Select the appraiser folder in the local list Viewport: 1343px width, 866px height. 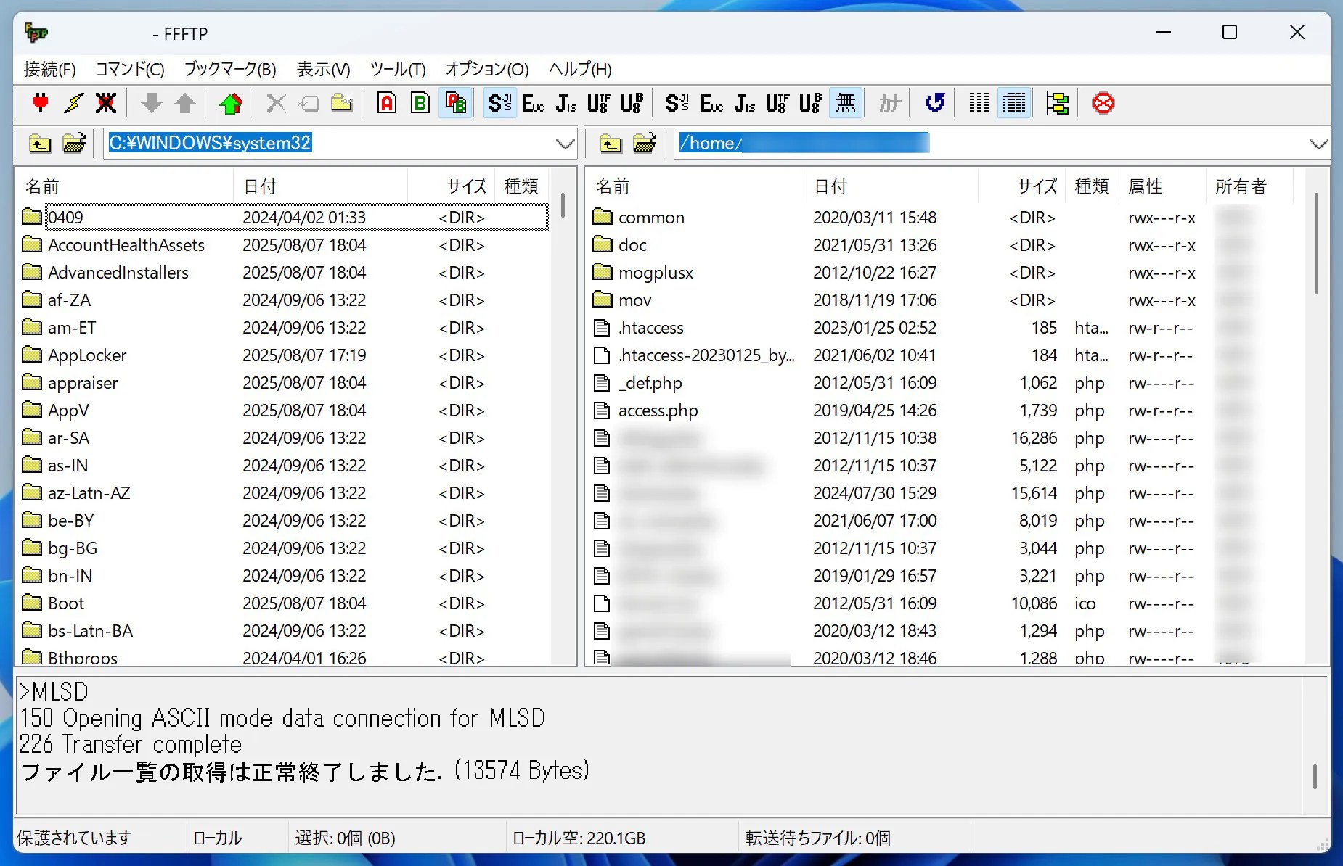point(285,383)
